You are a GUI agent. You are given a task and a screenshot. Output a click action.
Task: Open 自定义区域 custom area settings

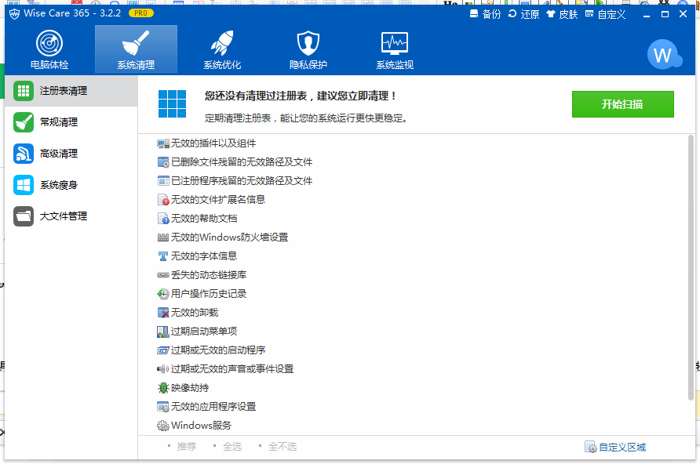coord(616,447)
